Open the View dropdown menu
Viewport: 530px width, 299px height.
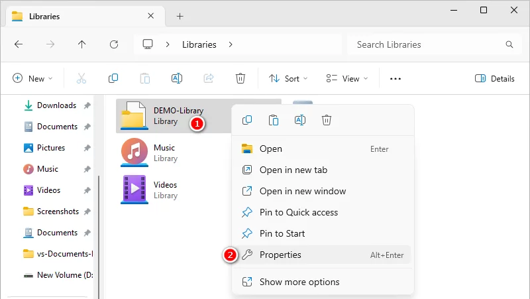tap(346, 79)
